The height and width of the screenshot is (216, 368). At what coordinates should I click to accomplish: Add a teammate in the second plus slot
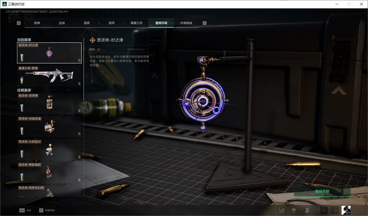[335, 210]
